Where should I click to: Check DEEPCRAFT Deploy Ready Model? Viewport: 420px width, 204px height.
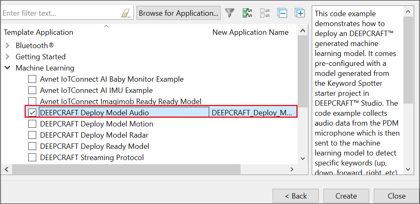(x=32, y=146)
